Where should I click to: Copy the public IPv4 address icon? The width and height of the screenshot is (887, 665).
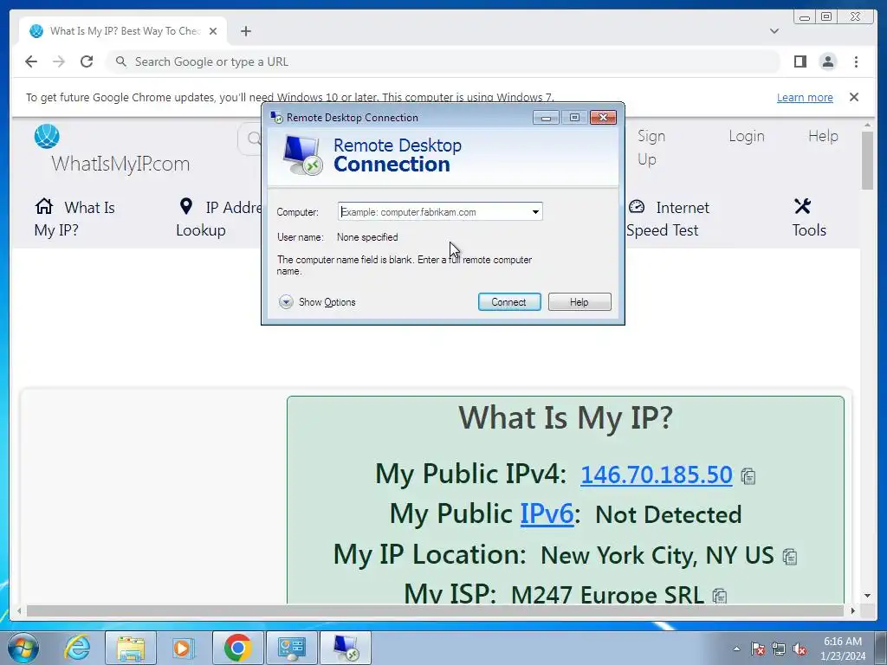click(x=748, y=477)
